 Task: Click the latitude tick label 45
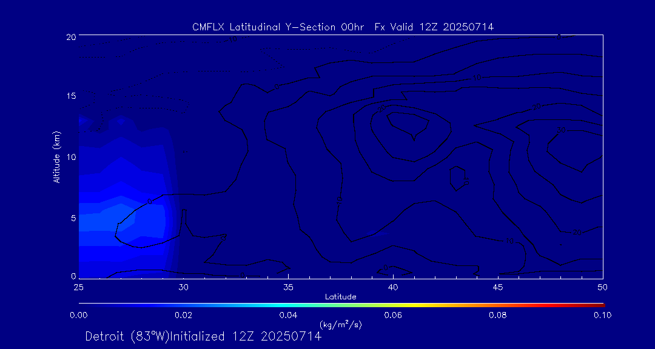pyautogui.click(x=498, y=287)
